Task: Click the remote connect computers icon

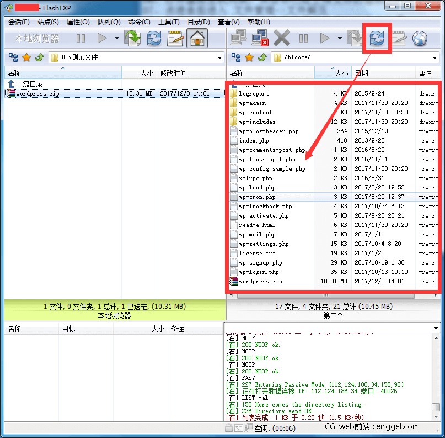Action: [238, 38]
